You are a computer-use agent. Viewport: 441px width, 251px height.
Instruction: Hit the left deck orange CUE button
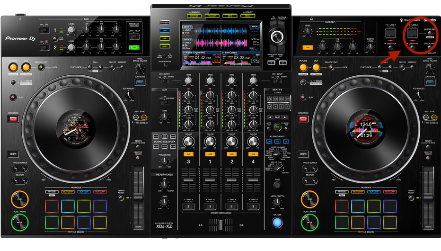pyautogui.click(x=19, y=199)
